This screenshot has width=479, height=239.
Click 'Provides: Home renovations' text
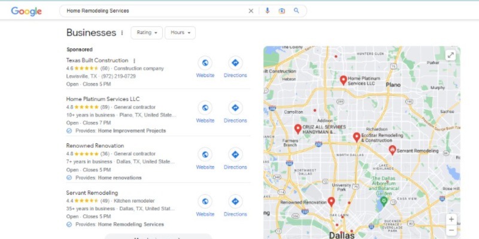click(108, 177)
